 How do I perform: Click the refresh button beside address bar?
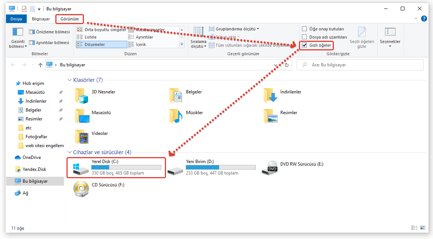click(x=287, y=65)
